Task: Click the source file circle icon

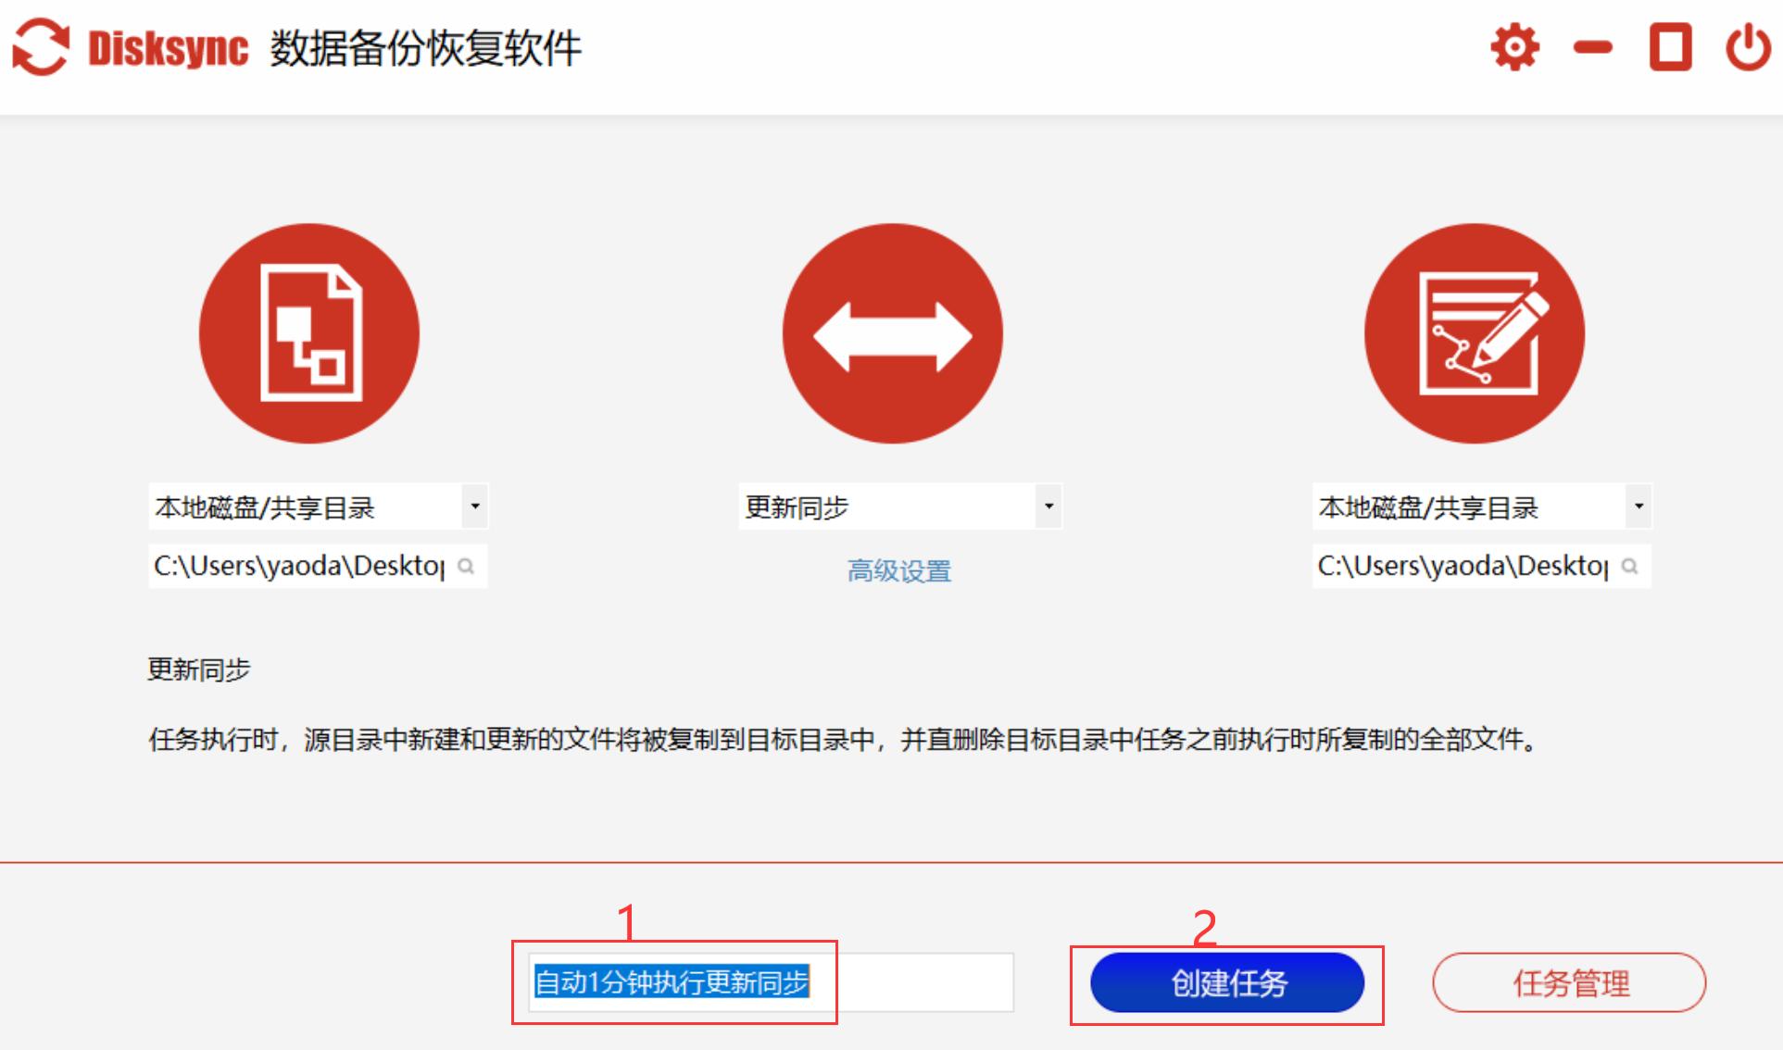Action: 309,333
